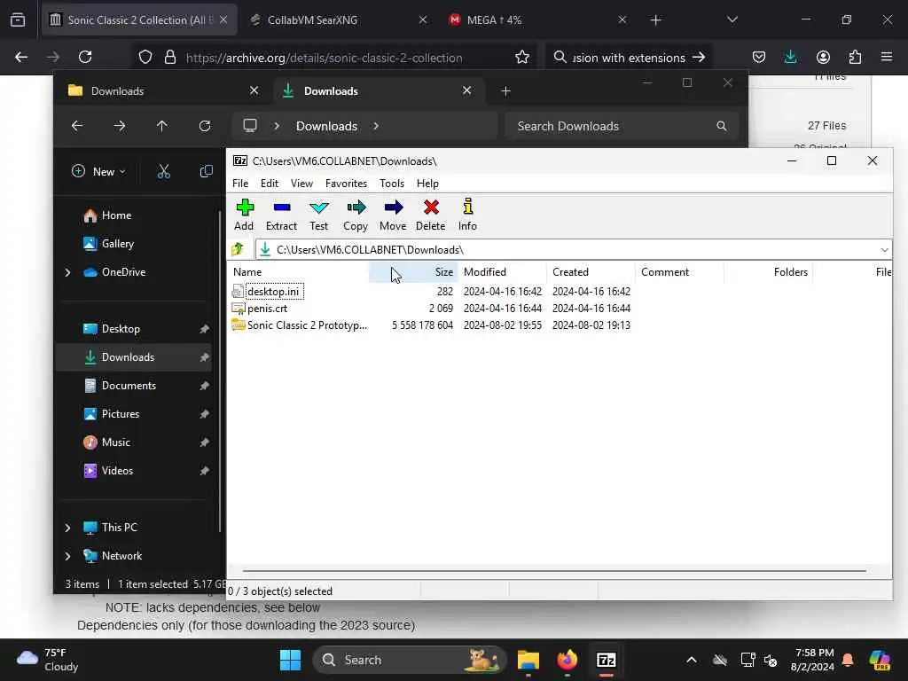Click the 7-Zip horizontal scrollbar
This screenshot has height=681, width=908.
click(554, 571)
